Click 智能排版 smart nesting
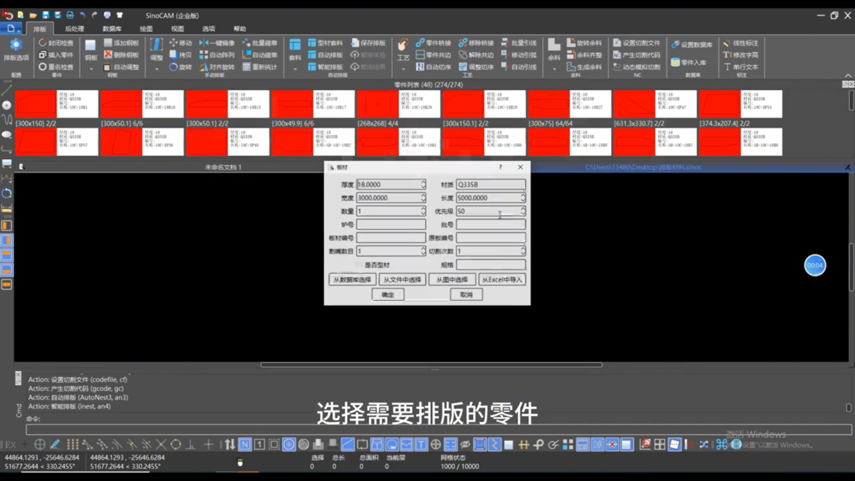The image size is (855, 481). [x=325, y=67]
